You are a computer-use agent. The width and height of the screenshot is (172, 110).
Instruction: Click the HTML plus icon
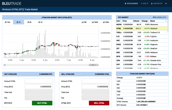click(68, 103)
